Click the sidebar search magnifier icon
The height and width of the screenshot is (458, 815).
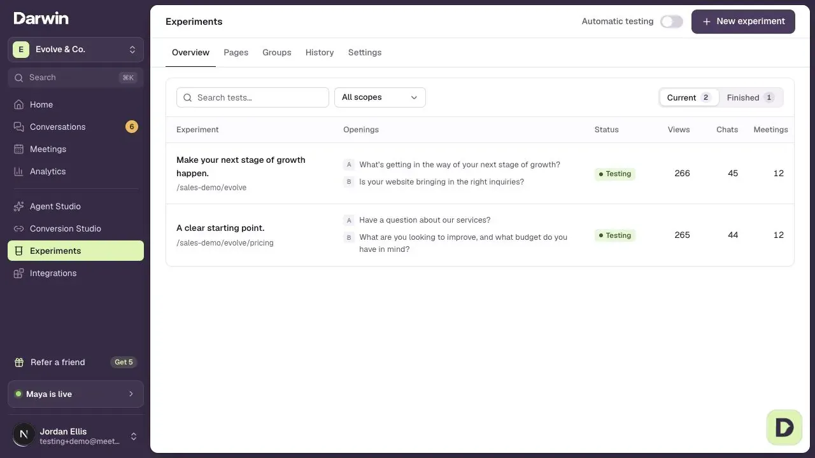click(18, 78)
